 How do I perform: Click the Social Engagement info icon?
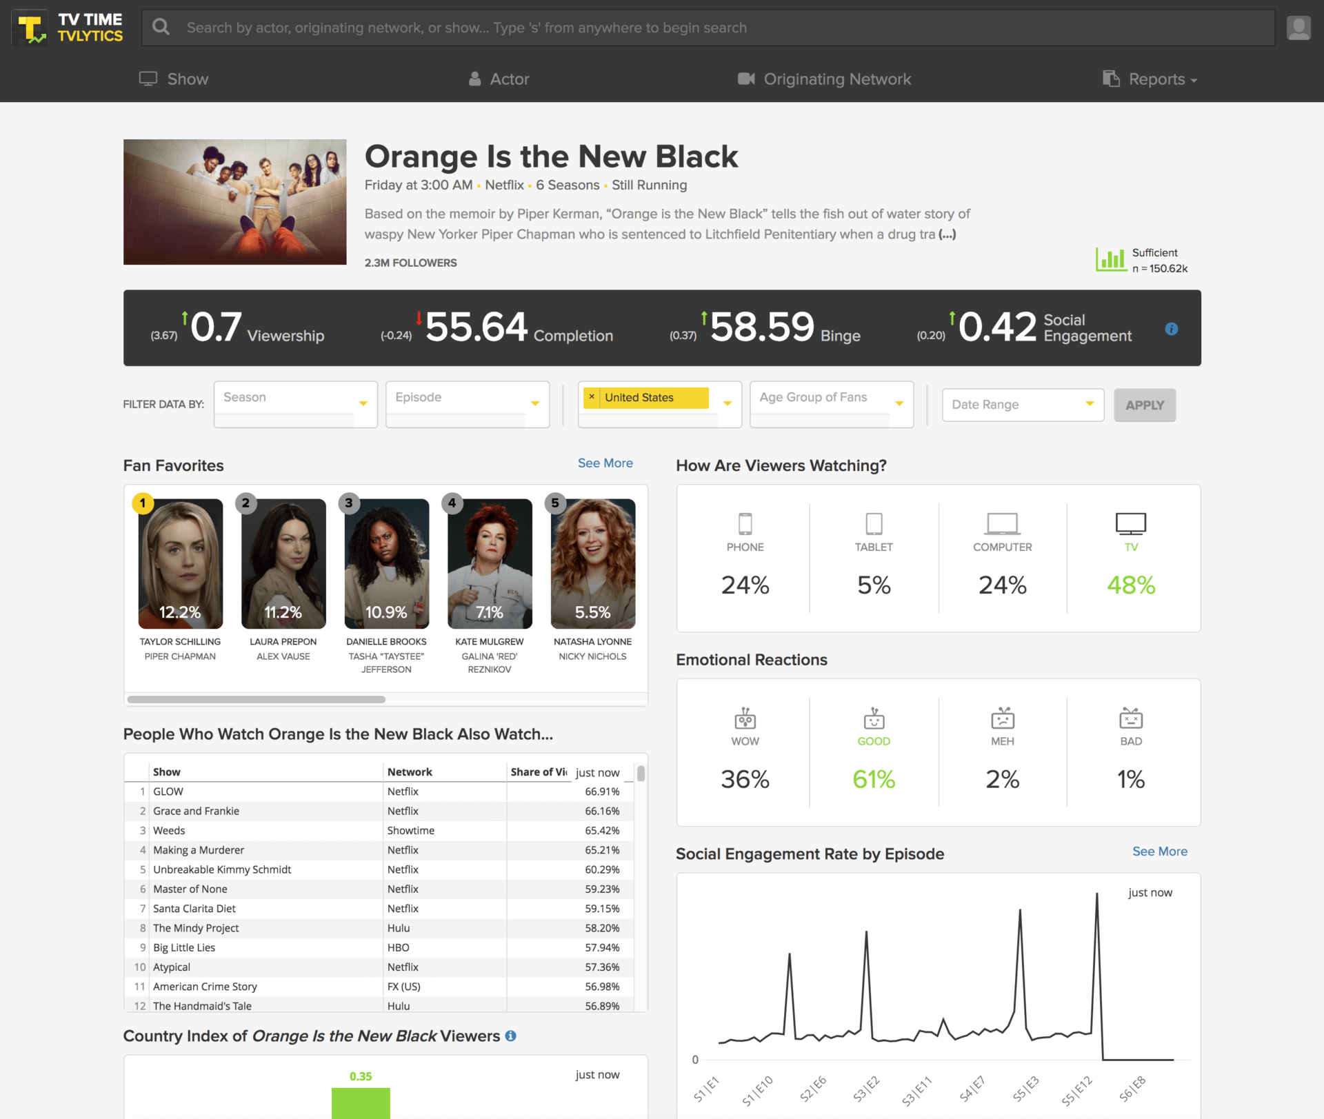[1172, 329]
